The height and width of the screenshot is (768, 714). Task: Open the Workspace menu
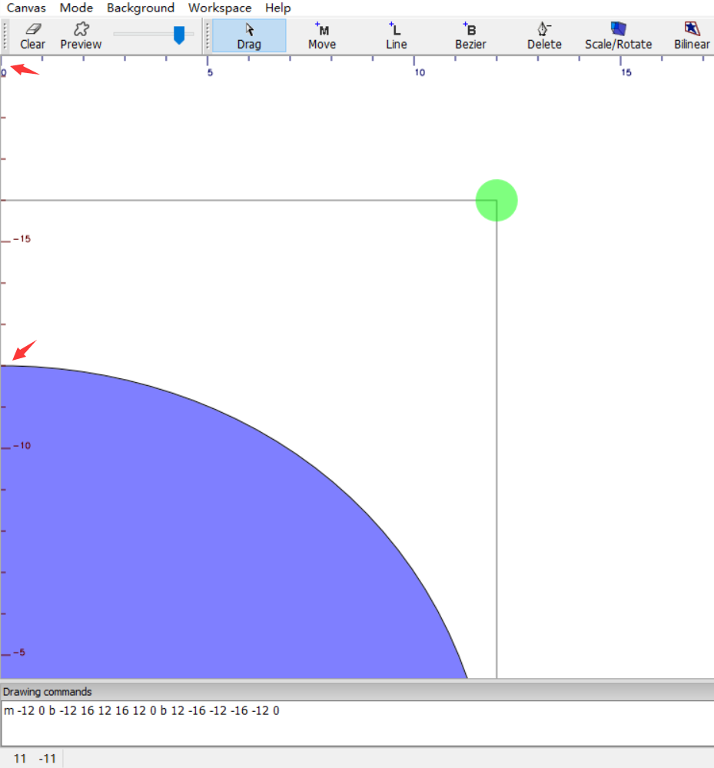tap(220, 8)
